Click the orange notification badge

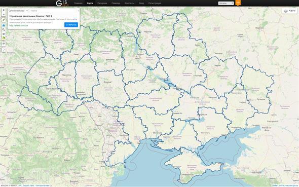click(238, 3)
